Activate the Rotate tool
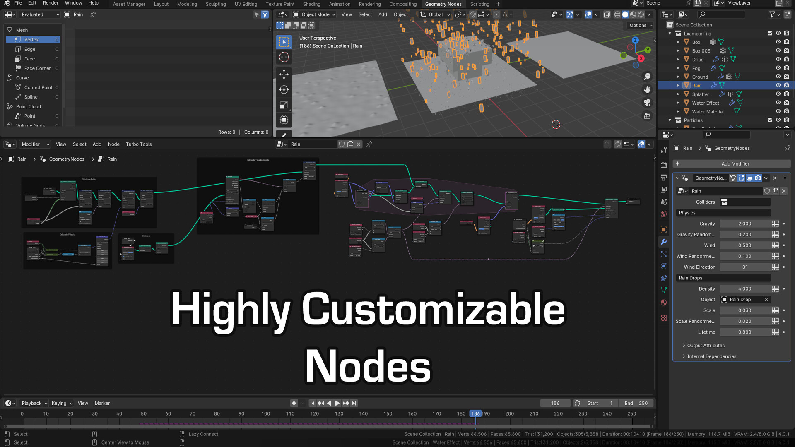795x447 pixels. pyautogui.click(x=284, y=89)
